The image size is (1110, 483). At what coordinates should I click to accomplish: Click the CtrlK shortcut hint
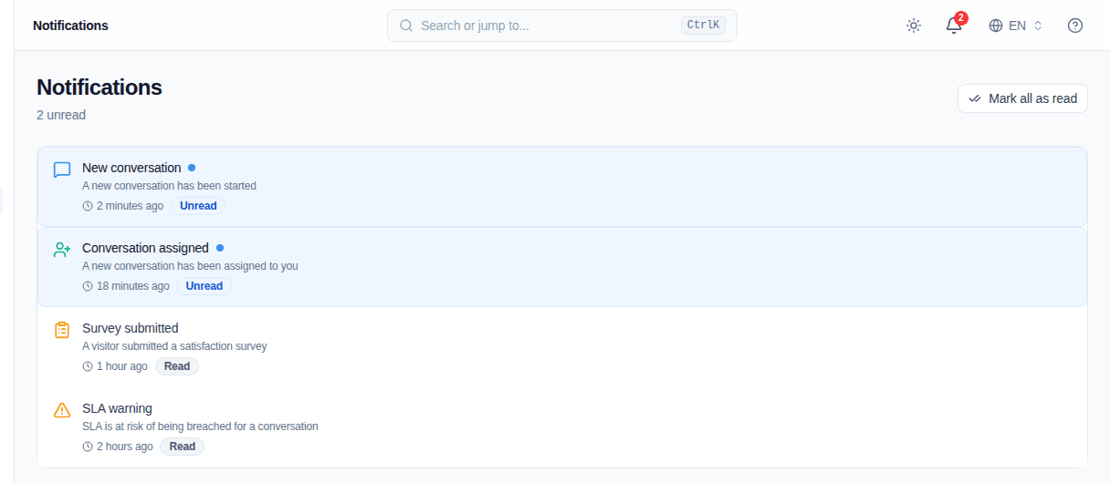point(703,26)
